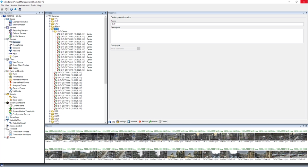This screenshot has height=167, width=308.
Task: Open Time Profiles node
Action: click(18, 77)
